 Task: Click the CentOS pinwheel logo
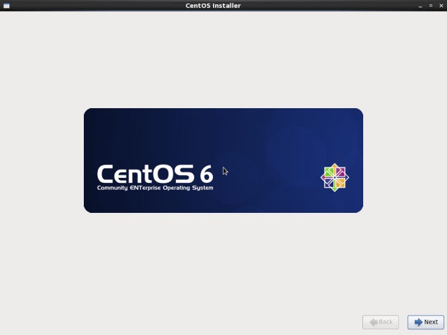click(335, 178)
